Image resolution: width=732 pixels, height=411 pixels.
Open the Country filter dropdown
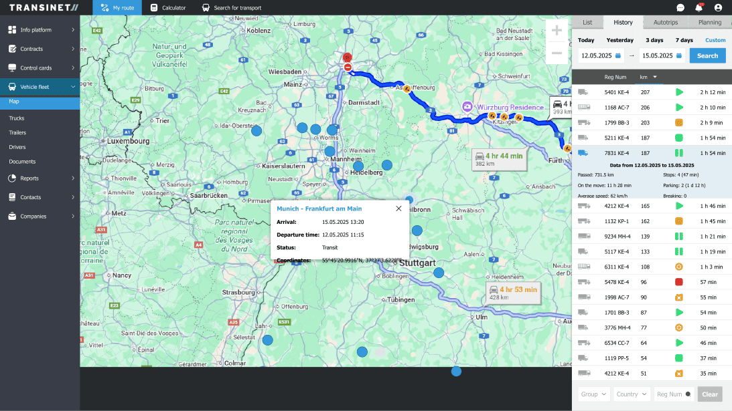(x=632, y=394)
